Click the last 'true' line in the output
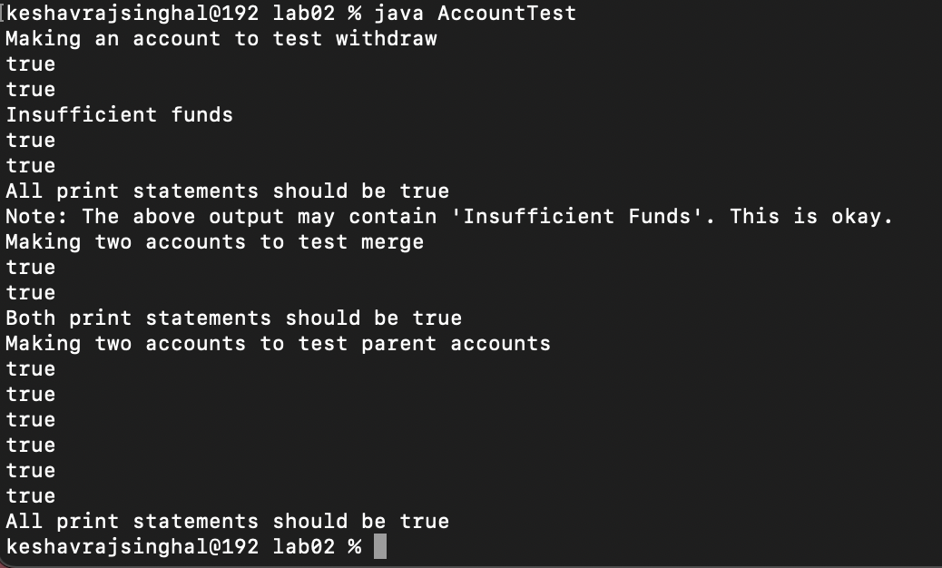 click(x=31, y=496)
